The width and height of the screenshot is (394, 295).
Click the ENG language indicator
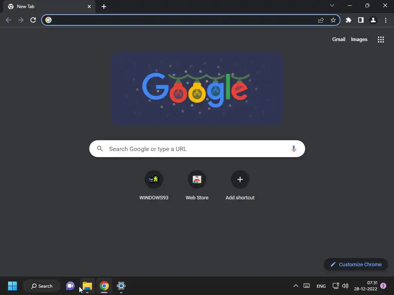[321, 286]
